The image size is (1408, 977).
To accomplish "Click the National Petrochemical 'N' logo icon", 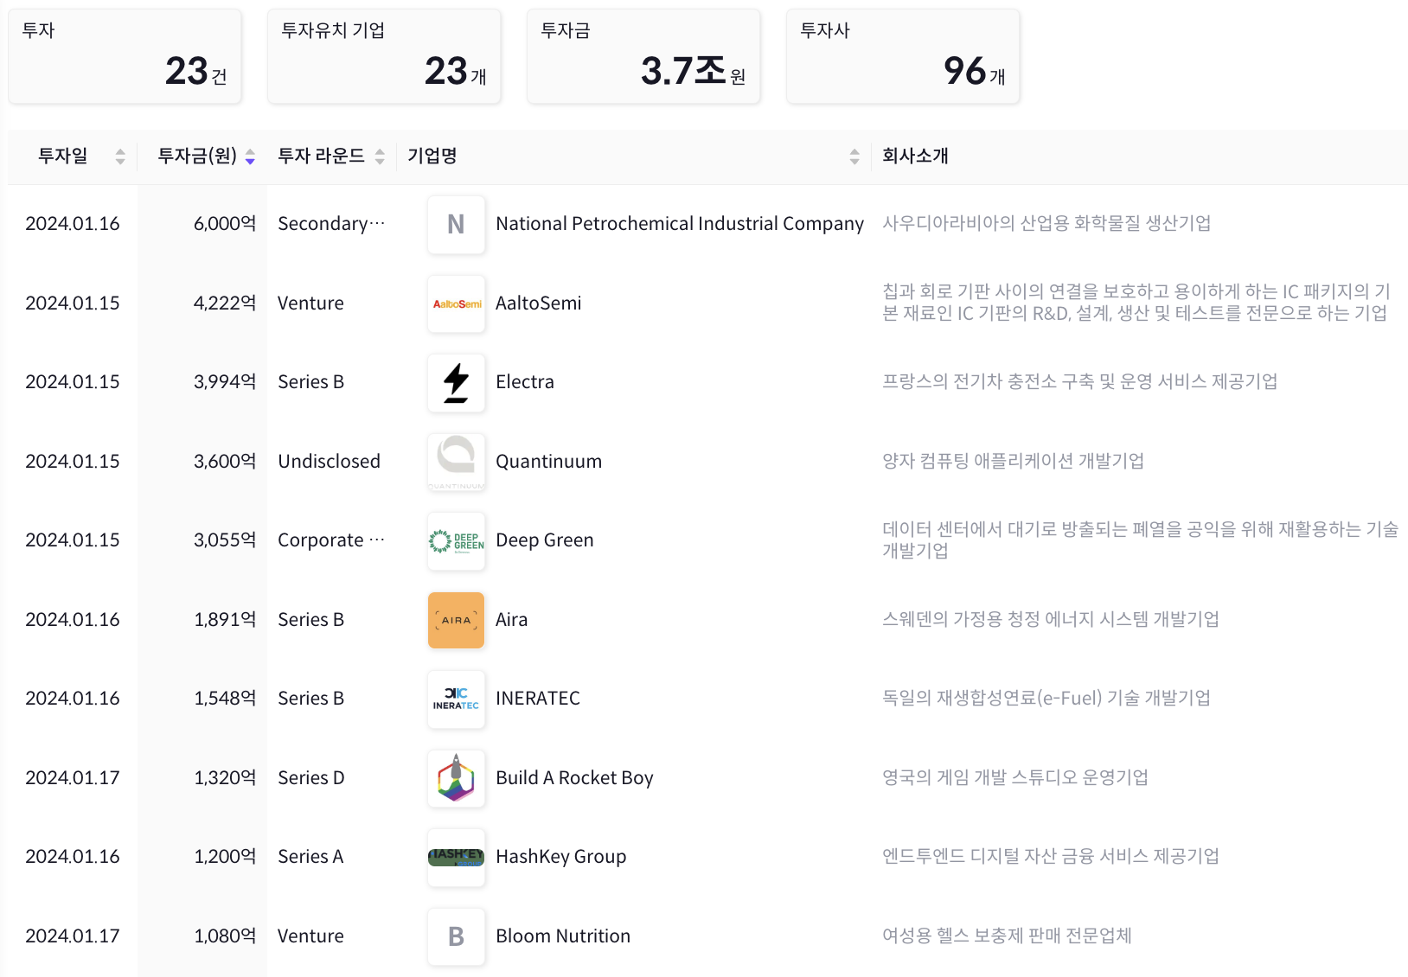I will coord(456,225).
